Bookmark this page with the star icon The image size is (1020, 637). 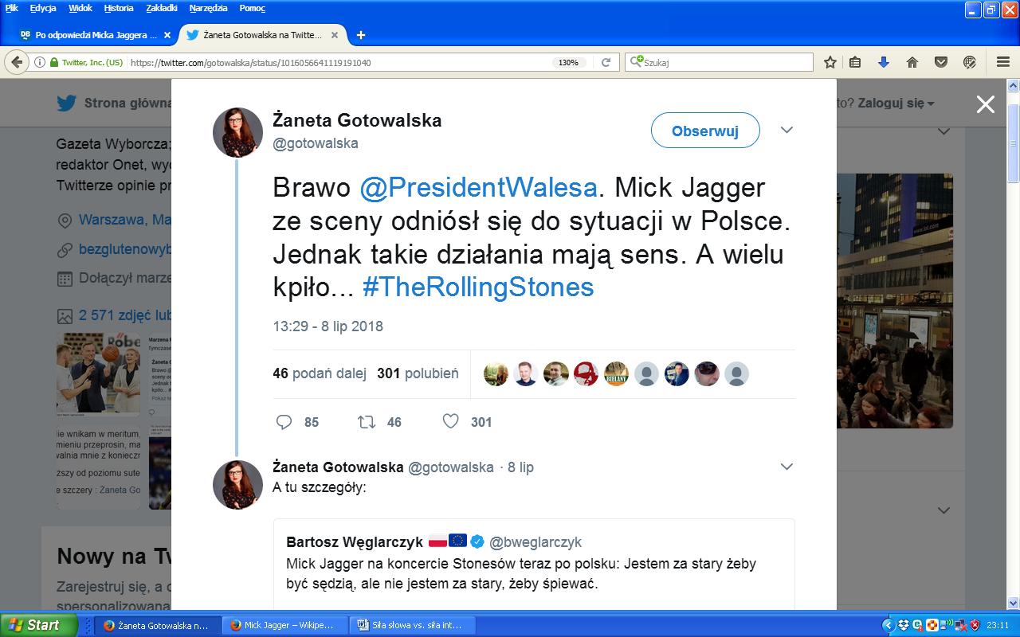tap(830, 62)
